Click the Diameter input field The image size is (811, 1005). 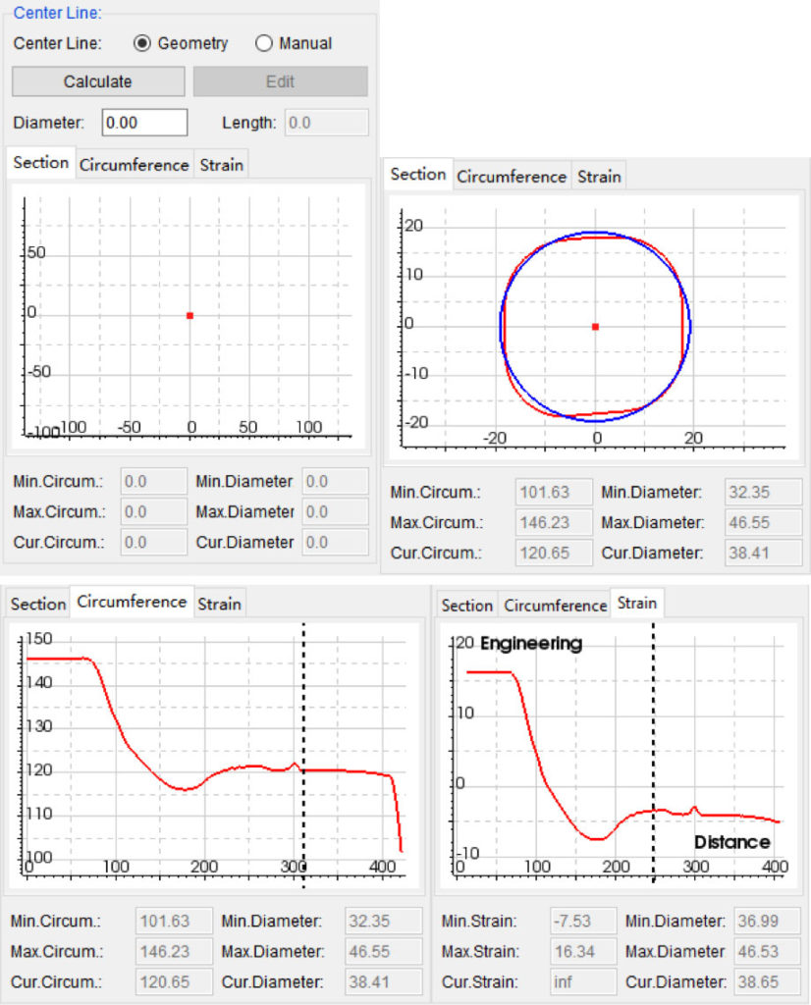(144, 122)
